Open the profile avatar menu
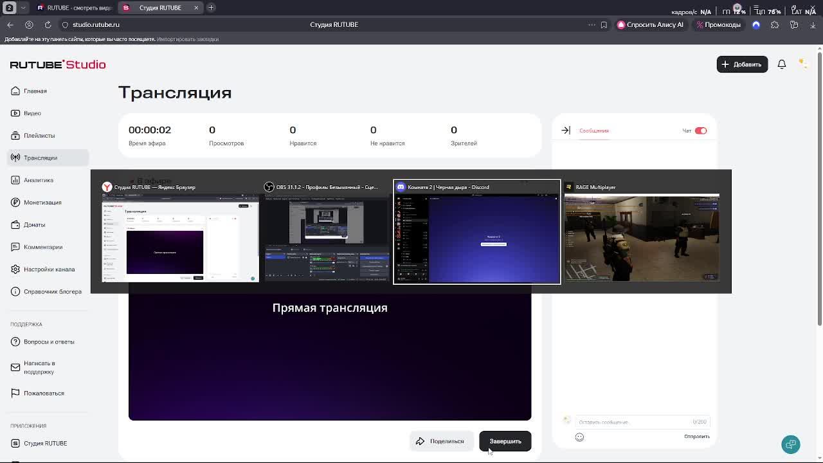Image resolution: width=823 pixels, height=463 pixels. [x=802, y=64]
